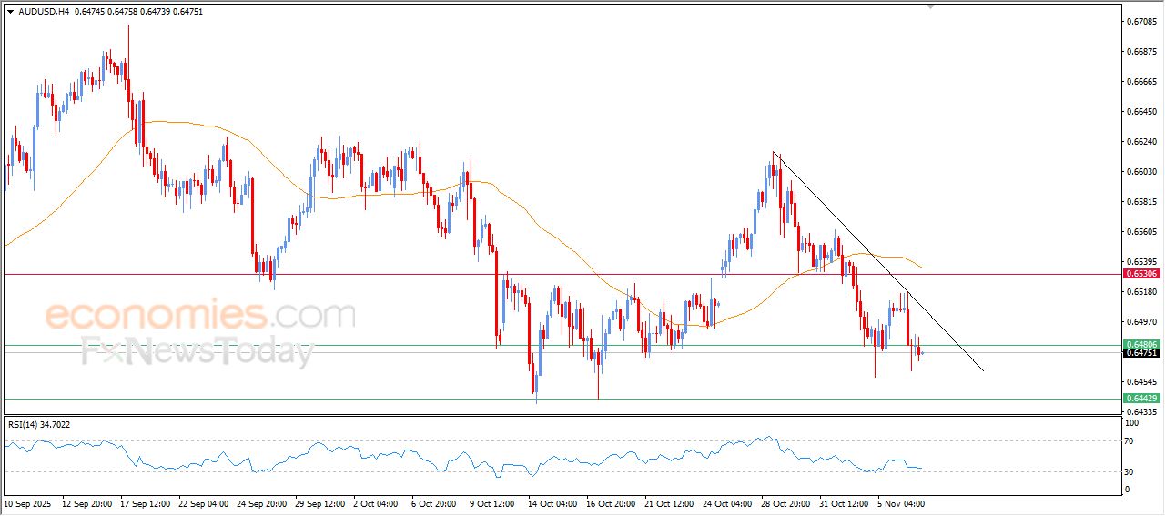Click the 14 Oct 04:00 time label
Viewport: 1165px width, 516px height.
tap(552, 503)
